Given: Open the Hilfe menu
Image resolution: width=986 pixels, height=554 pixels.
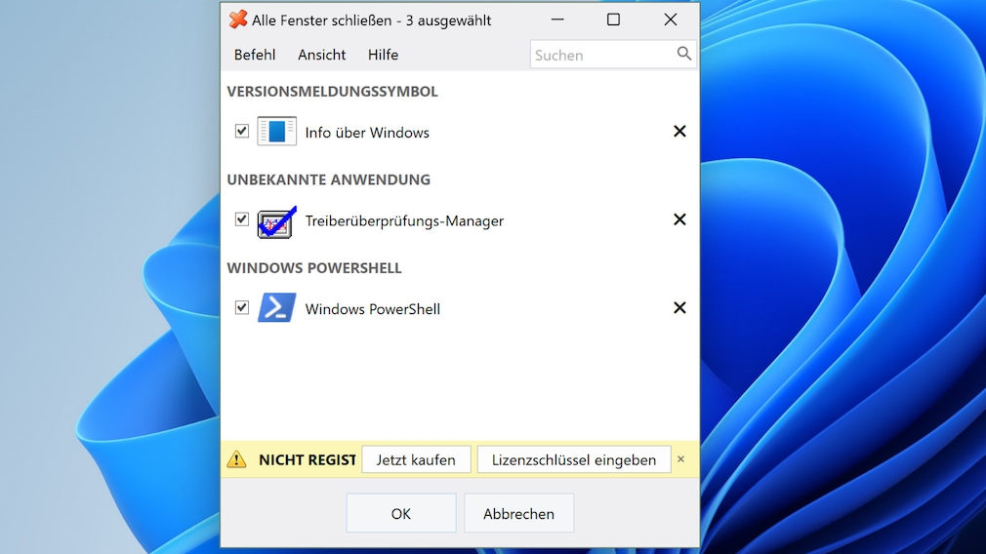Looking at the screenshot, I should 383,55.
